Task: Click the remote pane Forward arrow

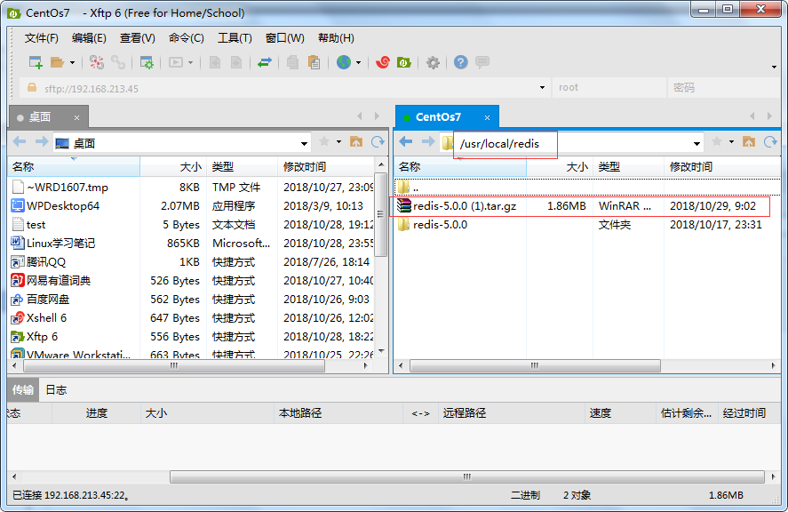Action: coord(428,142)
